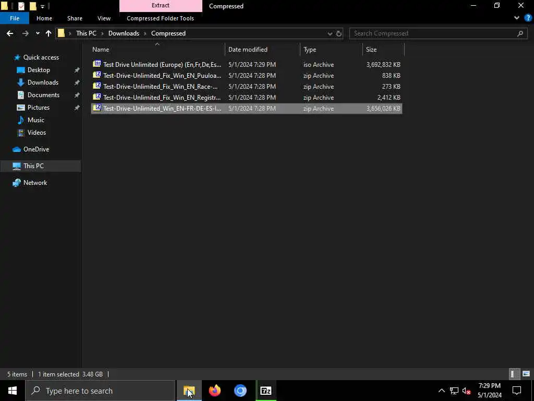The width and height of the screenshot is (534, 401).
Task: Unpin Downloads using its pin icon
Action: [x=77, y=82]
